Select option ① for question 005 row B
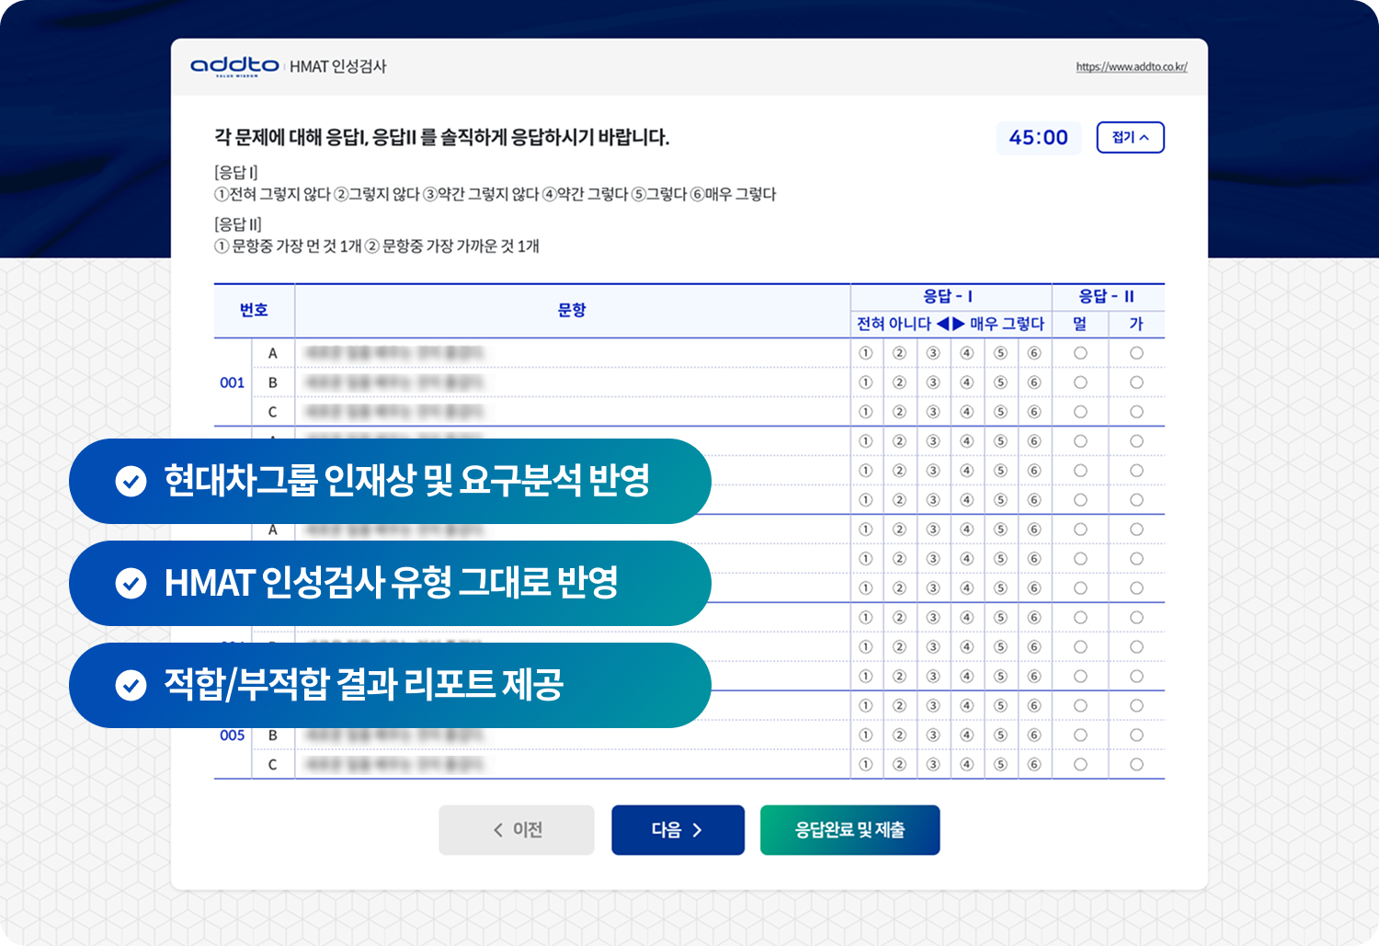The width and height of the screenshot is (1379, 946). point(865,735)
